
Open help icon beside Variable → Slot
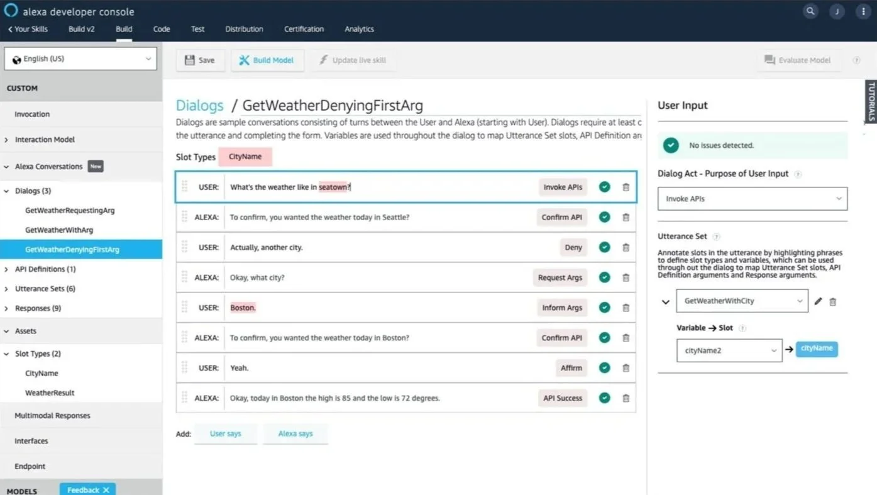(742, 328)
